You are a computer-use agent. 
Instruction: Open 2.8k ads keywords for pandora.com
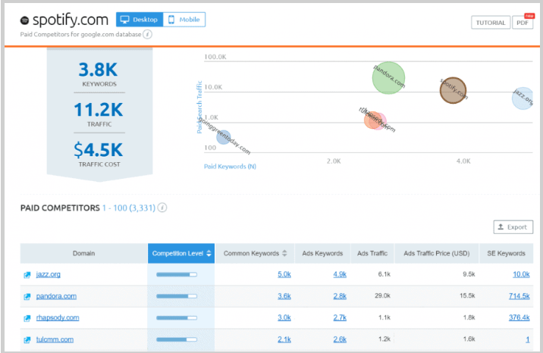pos(340,296)
